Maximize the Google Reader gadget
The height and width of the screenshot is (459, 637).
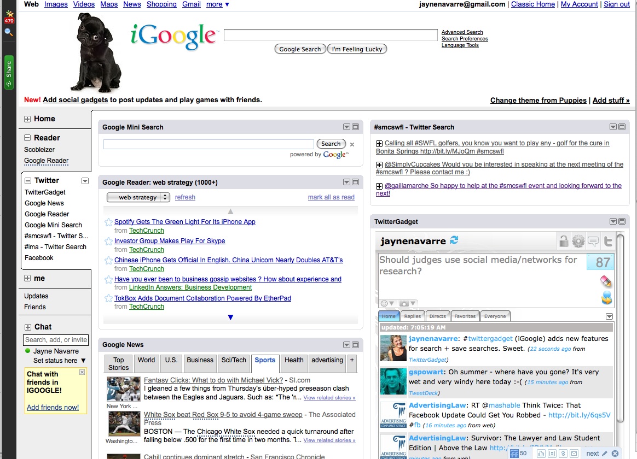pyautogui.click(x=356, y=182)
